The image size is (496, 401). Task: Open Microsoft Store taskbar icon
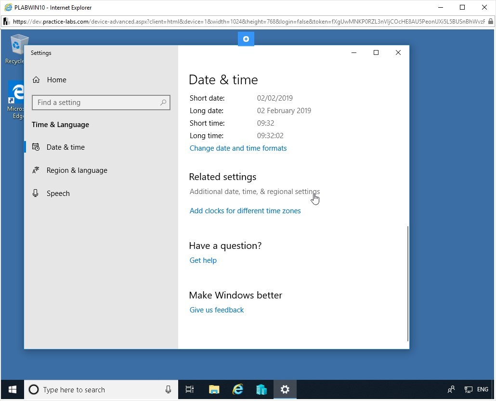[261, 389]
